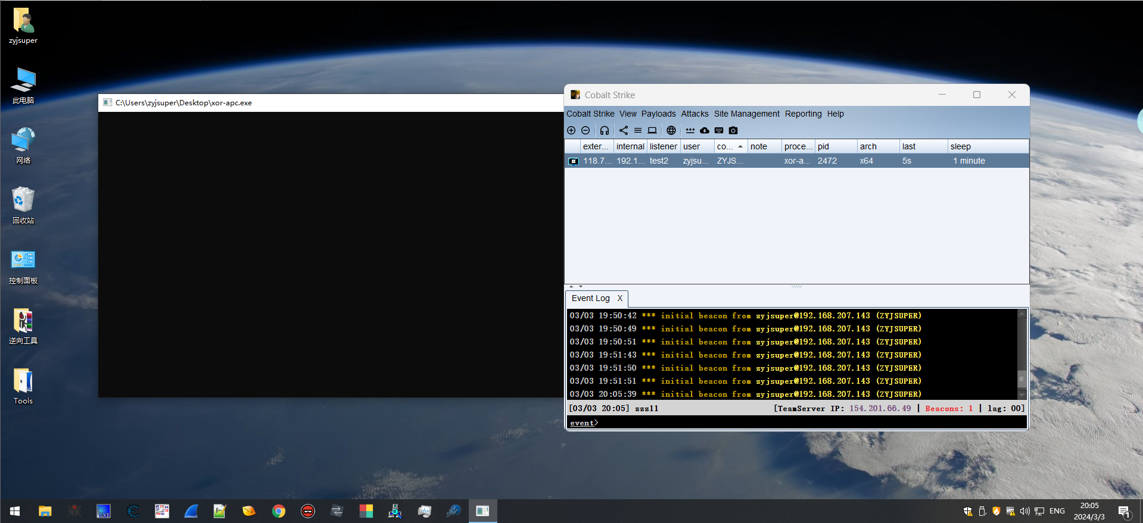Image resolution: width=1143 pixels, height=523 pixels.
Task: Open the View menu
Action: pos(628,114)
